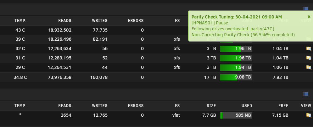The width and height of the screenshot is (313, 127).
Task: Click the 9.08 TB total usage bar
Action: (236, 77)
